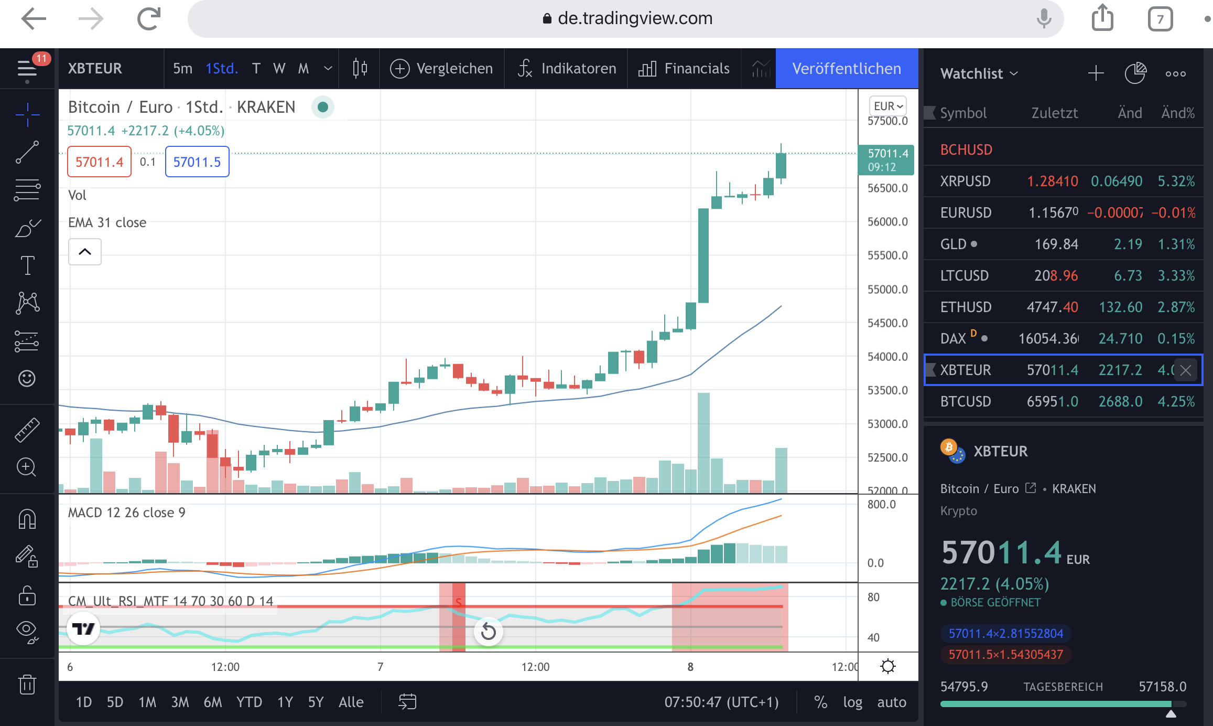Select EURUSD in the watchlist
The height and width of the screenshot is (726, 1213).
1063,212
